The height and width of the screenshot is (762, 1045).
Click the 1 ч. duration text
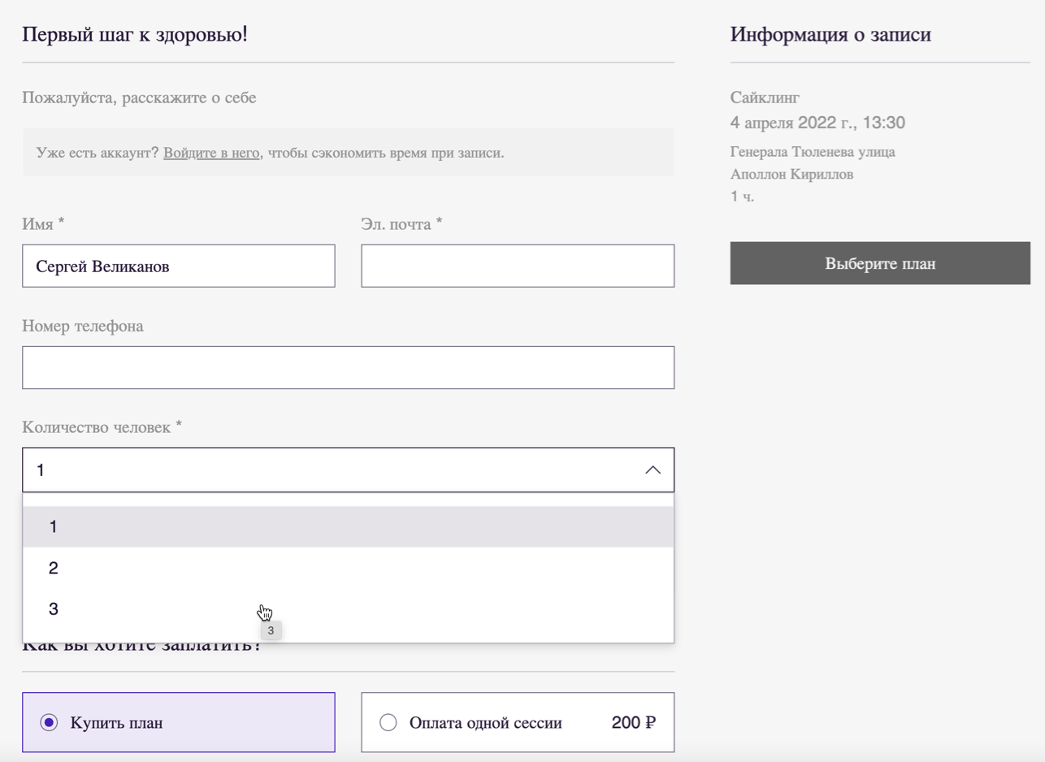tap(742, 196)
